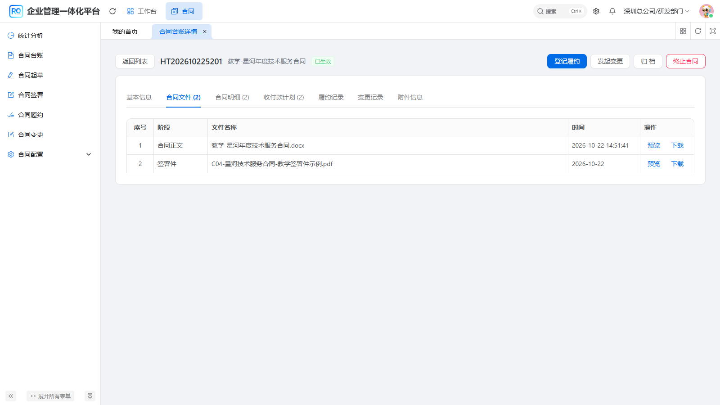Screen dimensions: 720x405
Task: Click the user avatar
Action: pyautogui.click(x=706, y=11)
